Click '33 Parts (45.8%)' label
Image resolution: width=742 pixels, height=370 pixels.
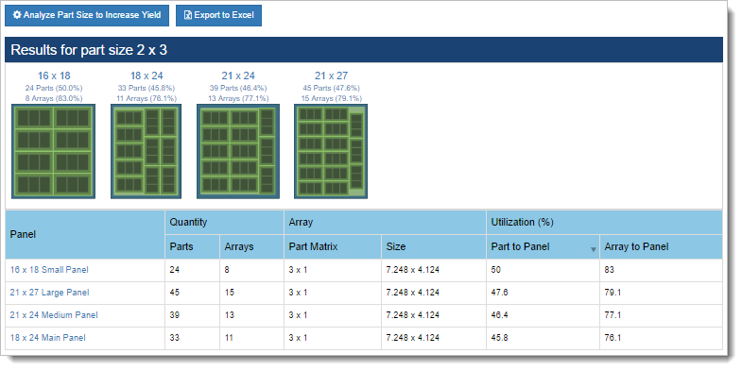pyautogui.click(x=147, y=89)
